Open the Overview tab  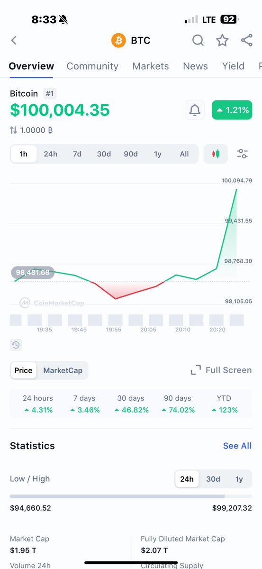(31, 66)
